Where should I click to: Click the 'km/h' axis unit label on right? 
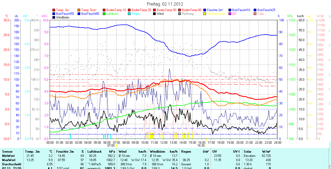point(300,16)
